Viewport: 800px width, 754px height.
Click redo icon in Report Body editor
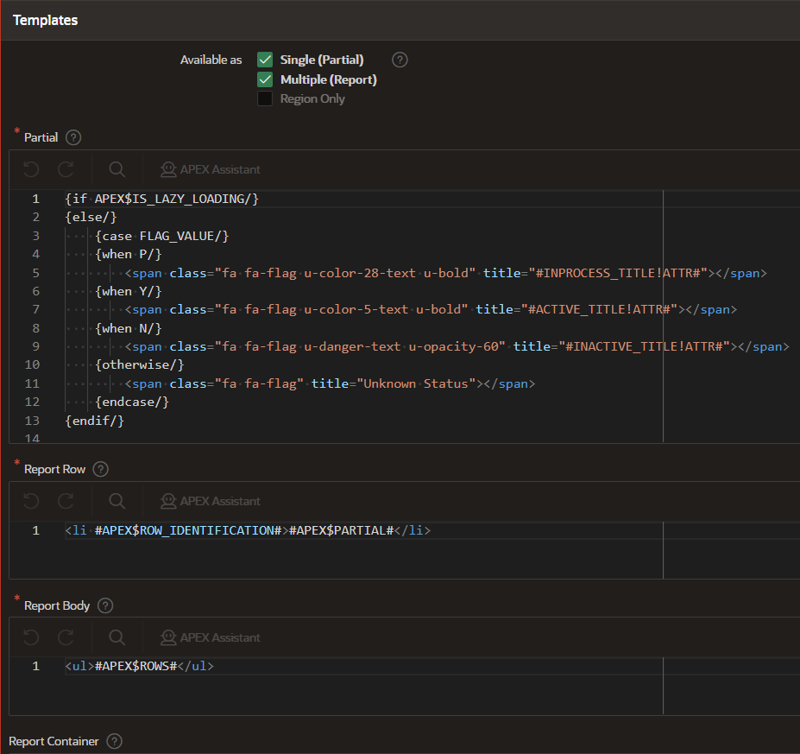coord(66,637)
